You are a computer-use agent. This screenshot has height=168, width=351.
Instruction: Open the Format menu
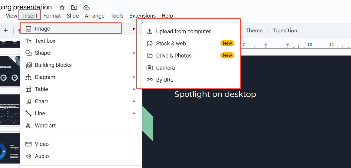pos(52,16)
